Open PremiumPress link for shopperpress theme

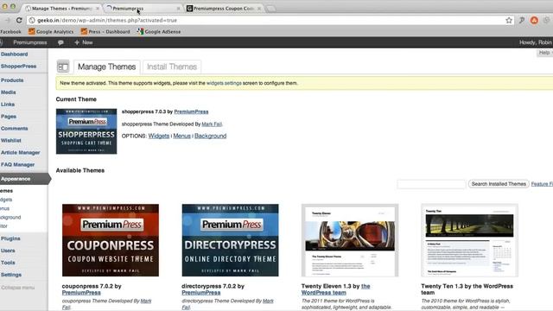(x=191, y=111)
